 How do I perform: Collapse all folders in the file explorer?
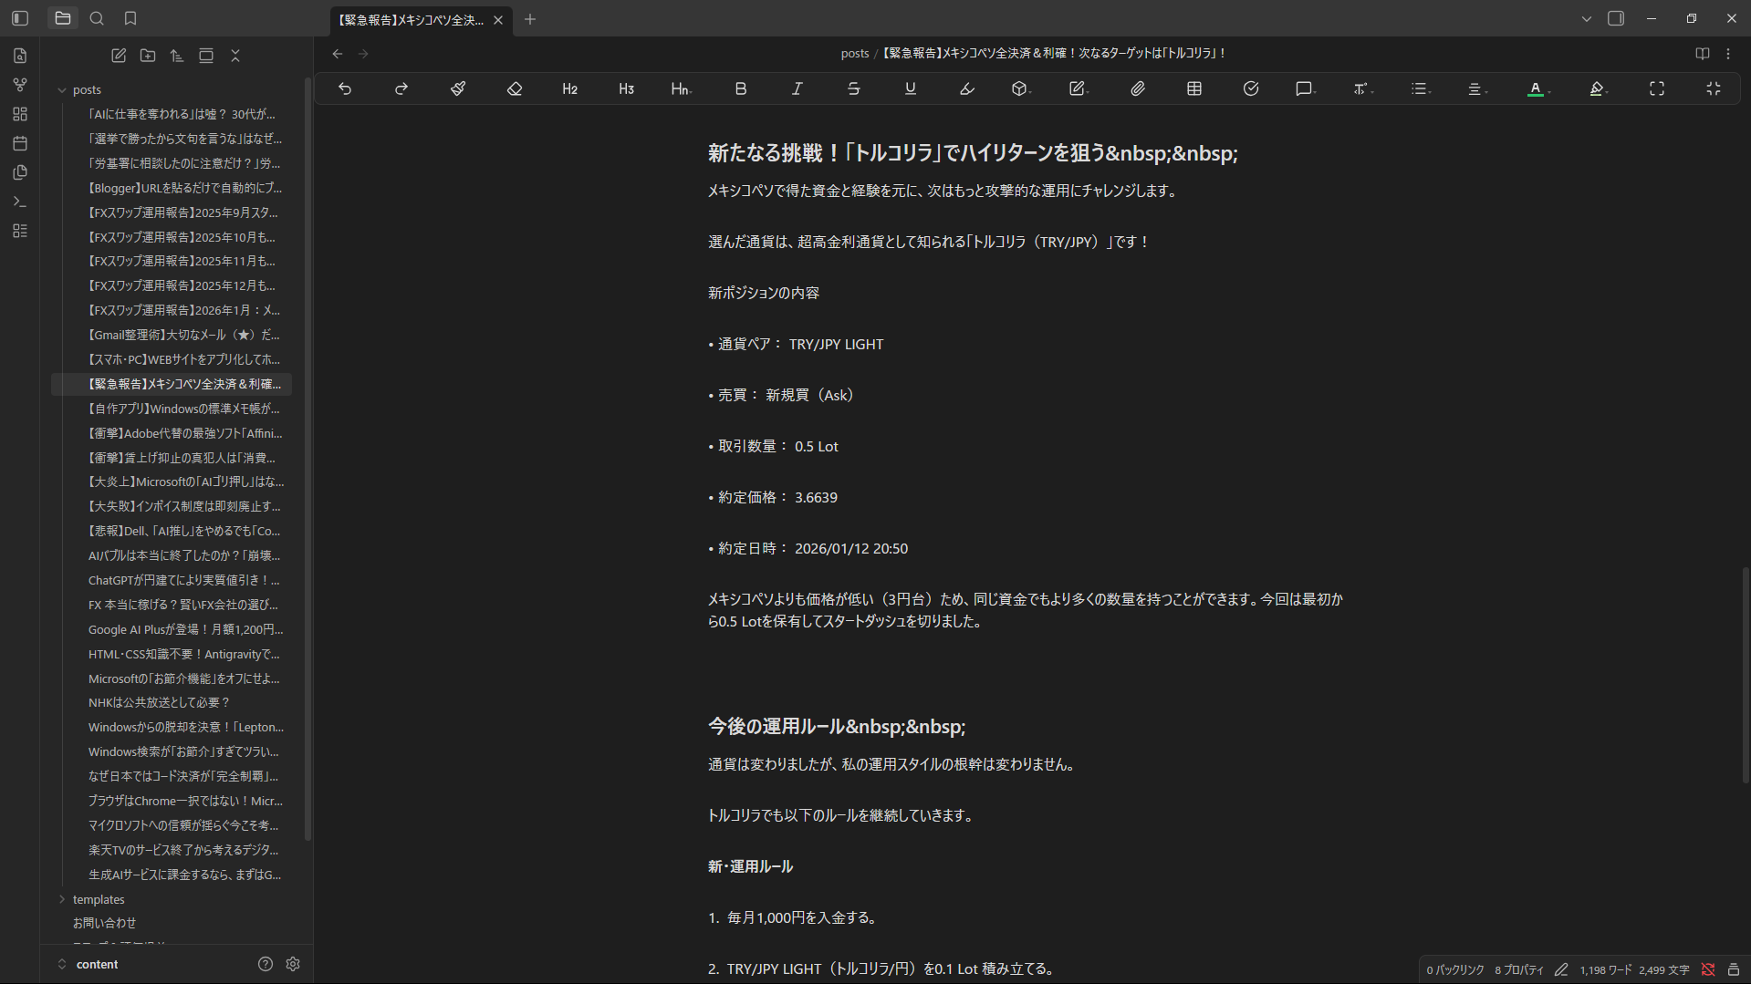[x=235, y=56]
